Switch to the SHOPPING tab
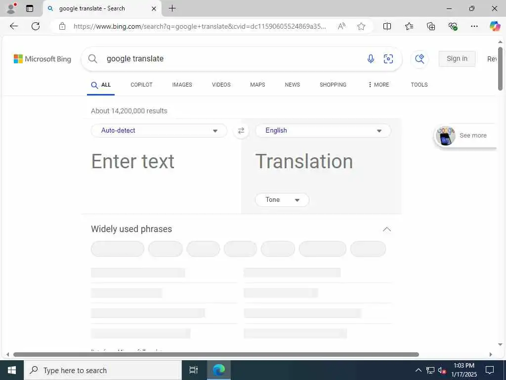 coord(333,85)
